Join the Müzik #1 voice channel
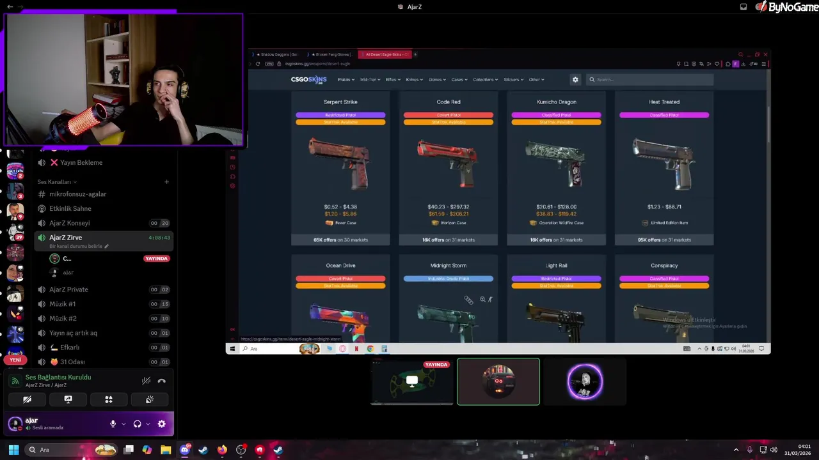Screen dimensions: 819x460 103,303
